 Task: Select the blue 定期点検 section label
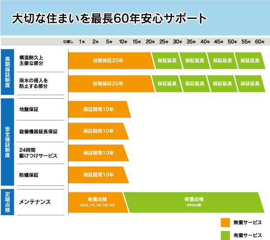pyautogui.click(x=7, y=202)
